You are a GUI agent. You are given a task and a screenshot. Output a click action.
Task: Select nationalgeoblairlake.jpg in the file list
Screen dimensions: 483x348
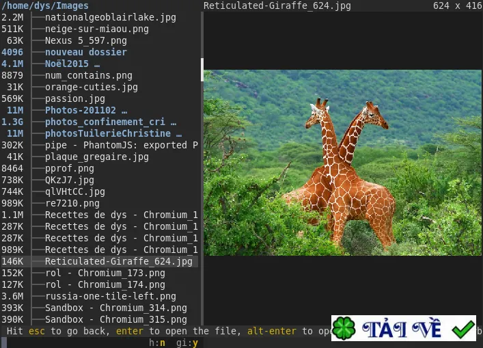[x=111, y=18]
